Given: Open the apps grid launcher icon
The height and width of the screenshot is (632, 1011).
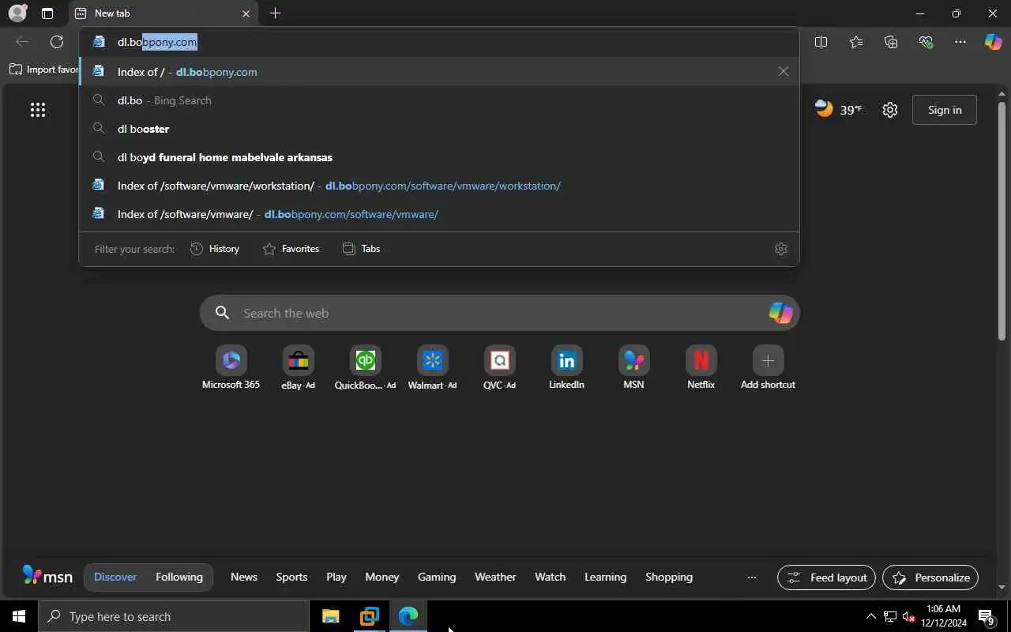Looking at the screenshot, I should pyautogui.click(x=38, y=110).
